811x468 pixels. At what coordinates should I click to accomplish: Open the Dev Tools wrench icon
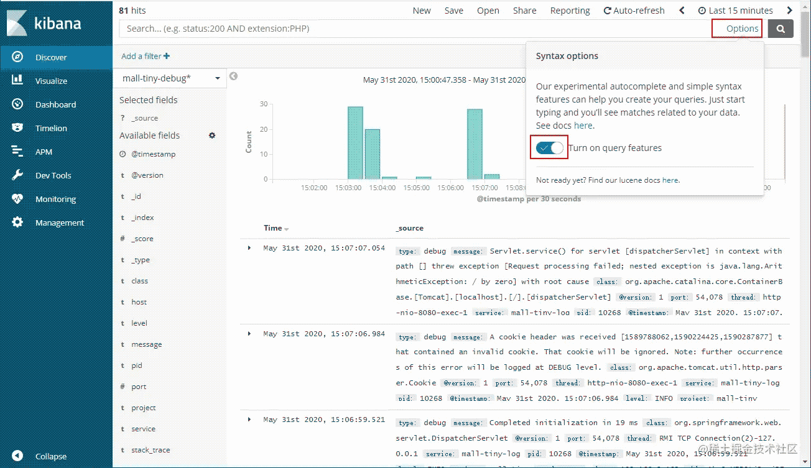(x=17, y=175)
